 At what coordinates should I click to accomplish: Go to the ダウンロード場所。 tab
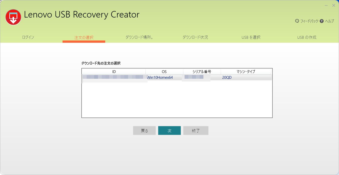coord(140,37)
